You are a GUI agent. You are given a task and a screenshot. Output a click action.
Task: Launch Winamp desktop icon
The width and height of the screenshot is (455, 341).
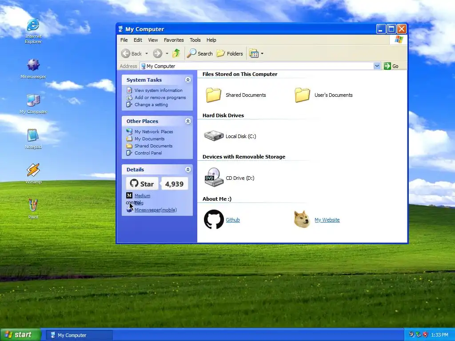tap(33, 174)
